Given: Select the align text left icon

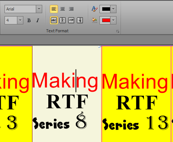Looking at the screenshot, I should (54, 9).
